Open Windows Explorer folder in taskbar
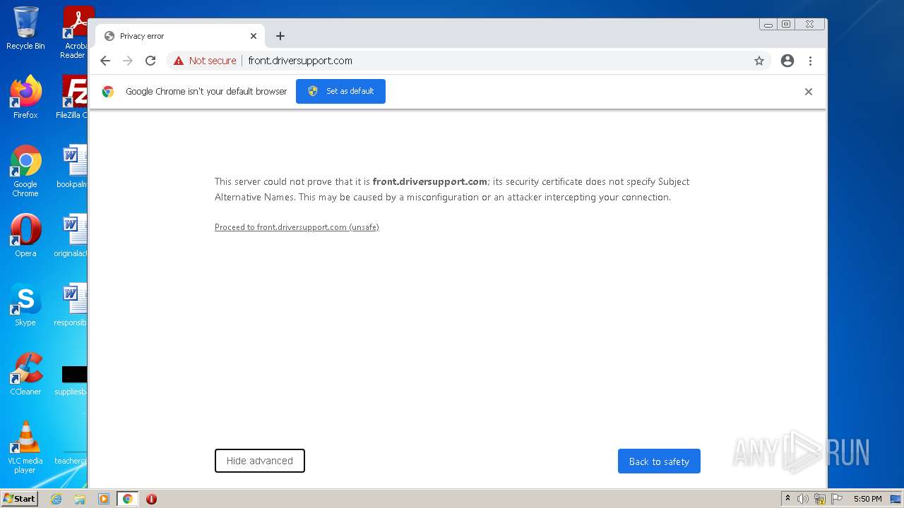This screenshot has width=904, height=508. pos(80,499)
